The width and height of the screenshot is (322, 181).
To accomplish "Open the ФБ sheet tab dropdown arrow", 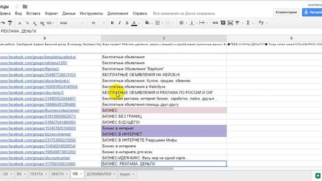I will click(81, 174).
